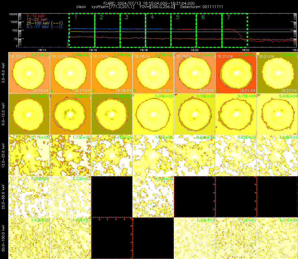Open the 12.0-25.0 keV image labeled 6.95E+04

236,156
